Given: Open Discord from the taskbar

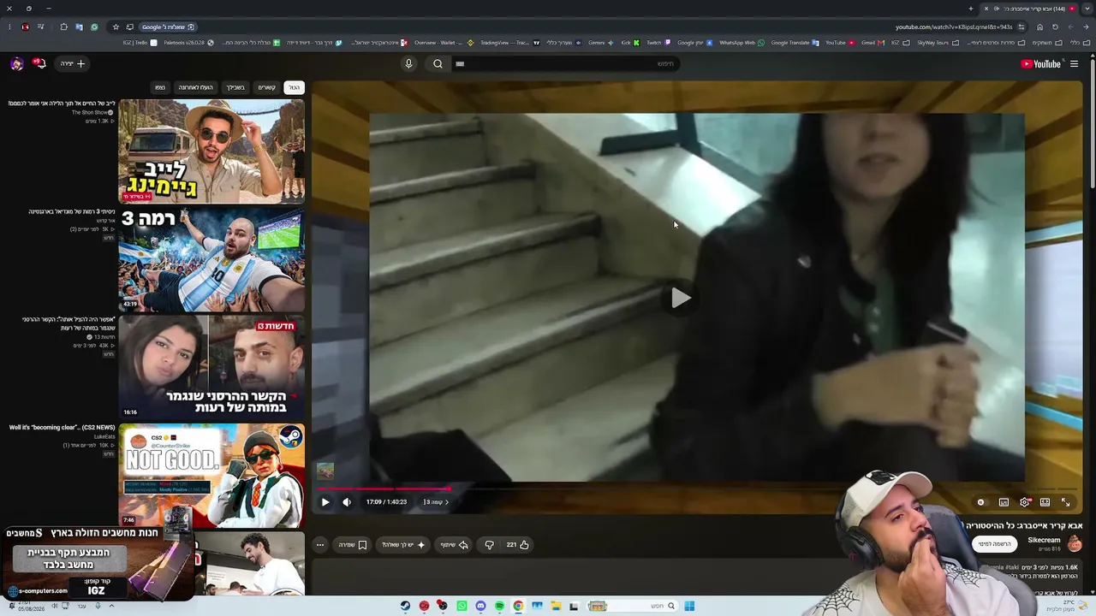Looking at the screenshot, I should [480, 606].
